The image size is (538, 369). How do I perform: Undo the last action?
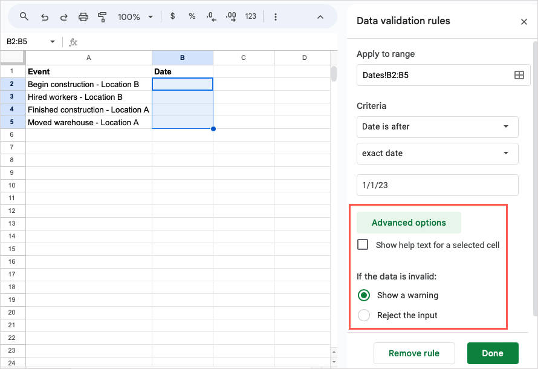pos(44,16)
